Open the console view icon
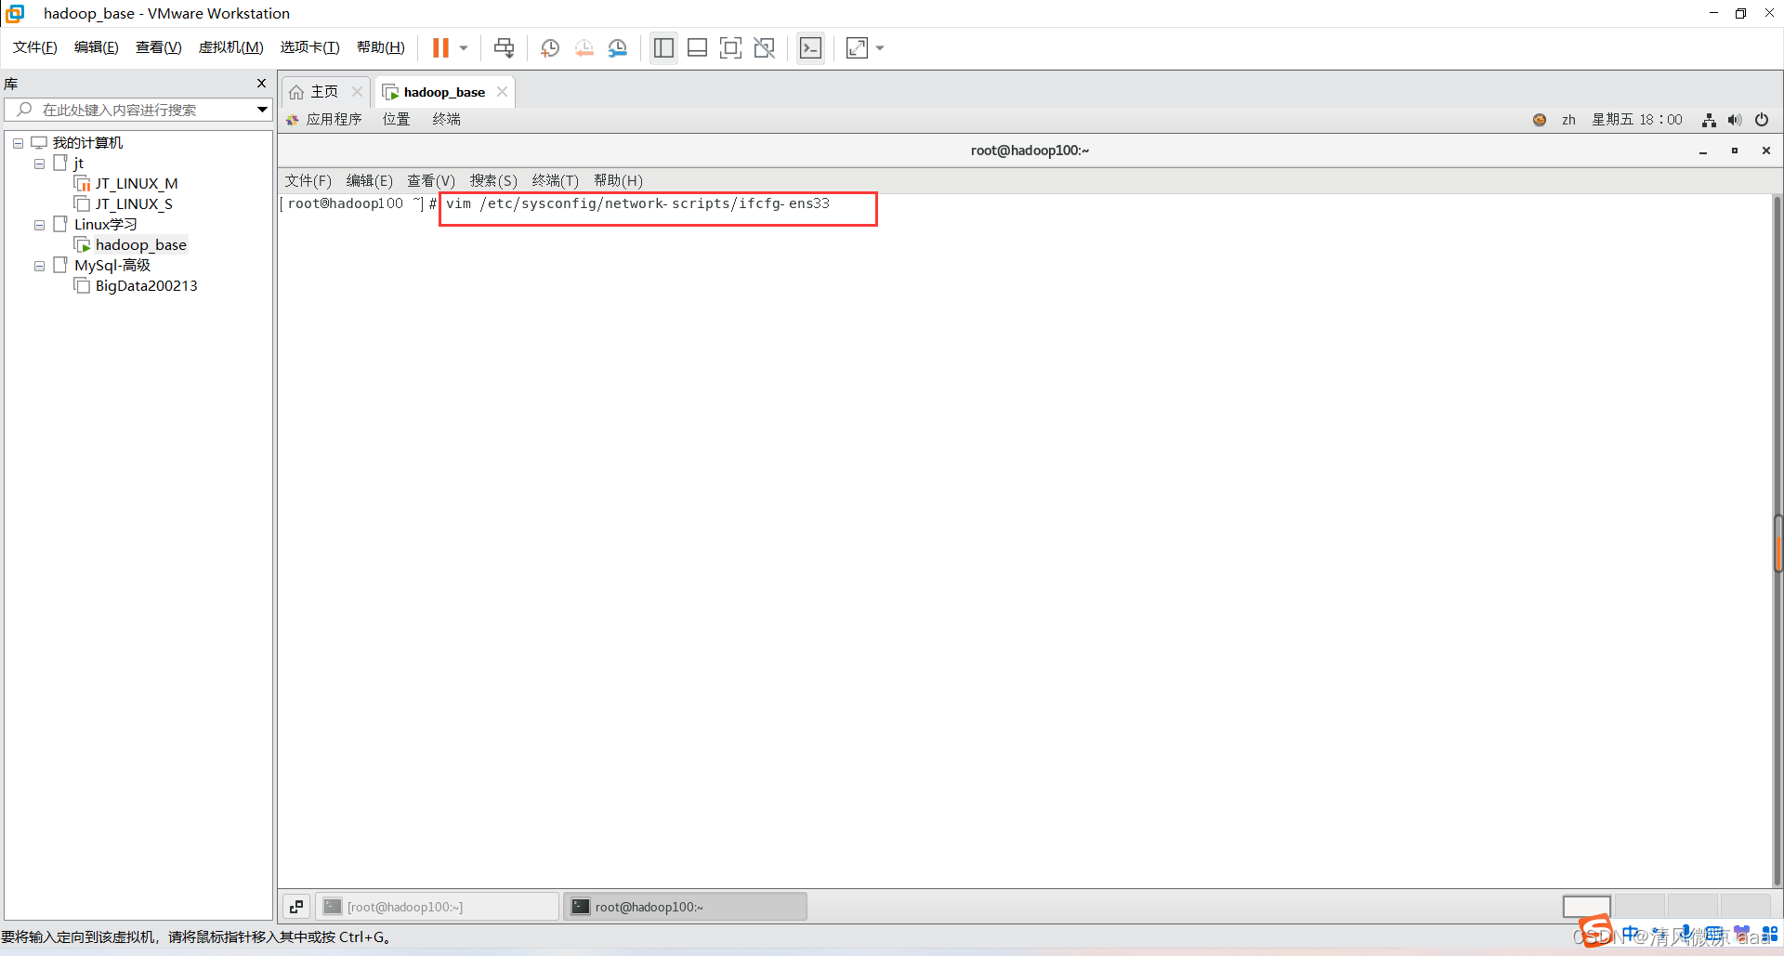This screenshot has height=956, width=1784. click(810, 47)
